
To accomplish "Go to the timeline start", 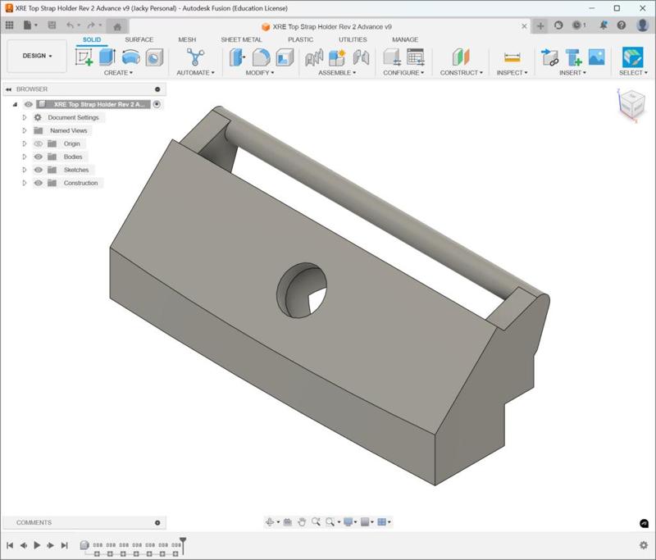I will tap(10, 545).
